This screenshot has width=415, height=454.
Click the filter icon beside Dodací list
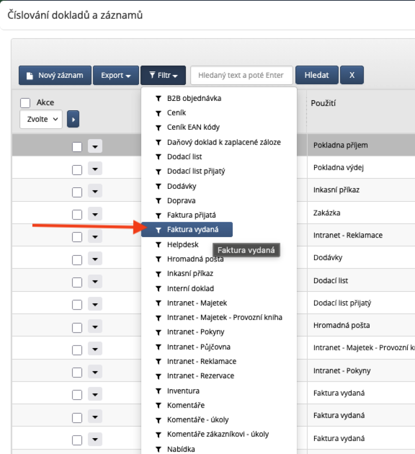[159, 157]
